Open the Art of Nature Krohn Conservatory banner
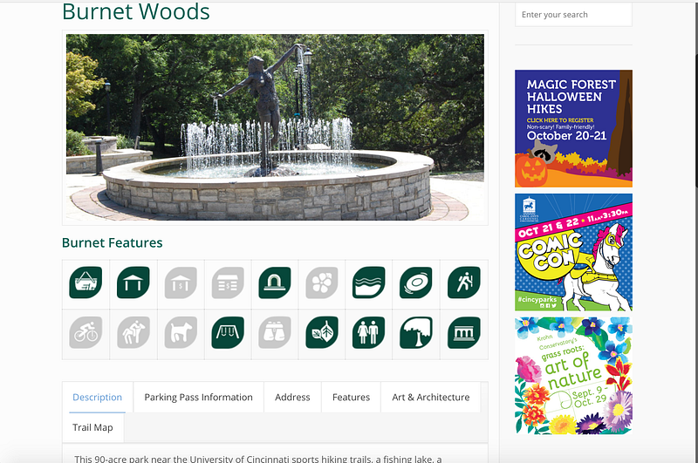 pyautogui.click(x=573, y=376)
